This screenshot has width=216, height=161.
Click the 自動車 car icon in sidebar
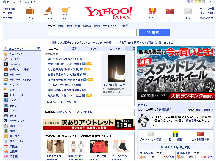[6, 151]
